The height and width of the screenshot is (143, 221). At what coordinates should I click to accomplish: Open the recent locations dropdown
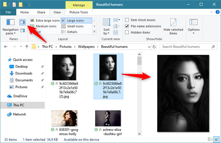pyautogui.click(x=21, y=47)
